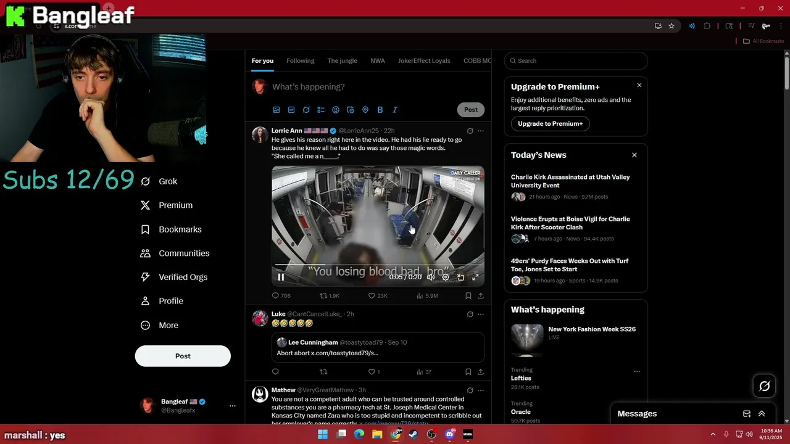Screen dimensions: 790x444
Task: Open the JokerEffect Loyals tab
Action: click(424, 60)
